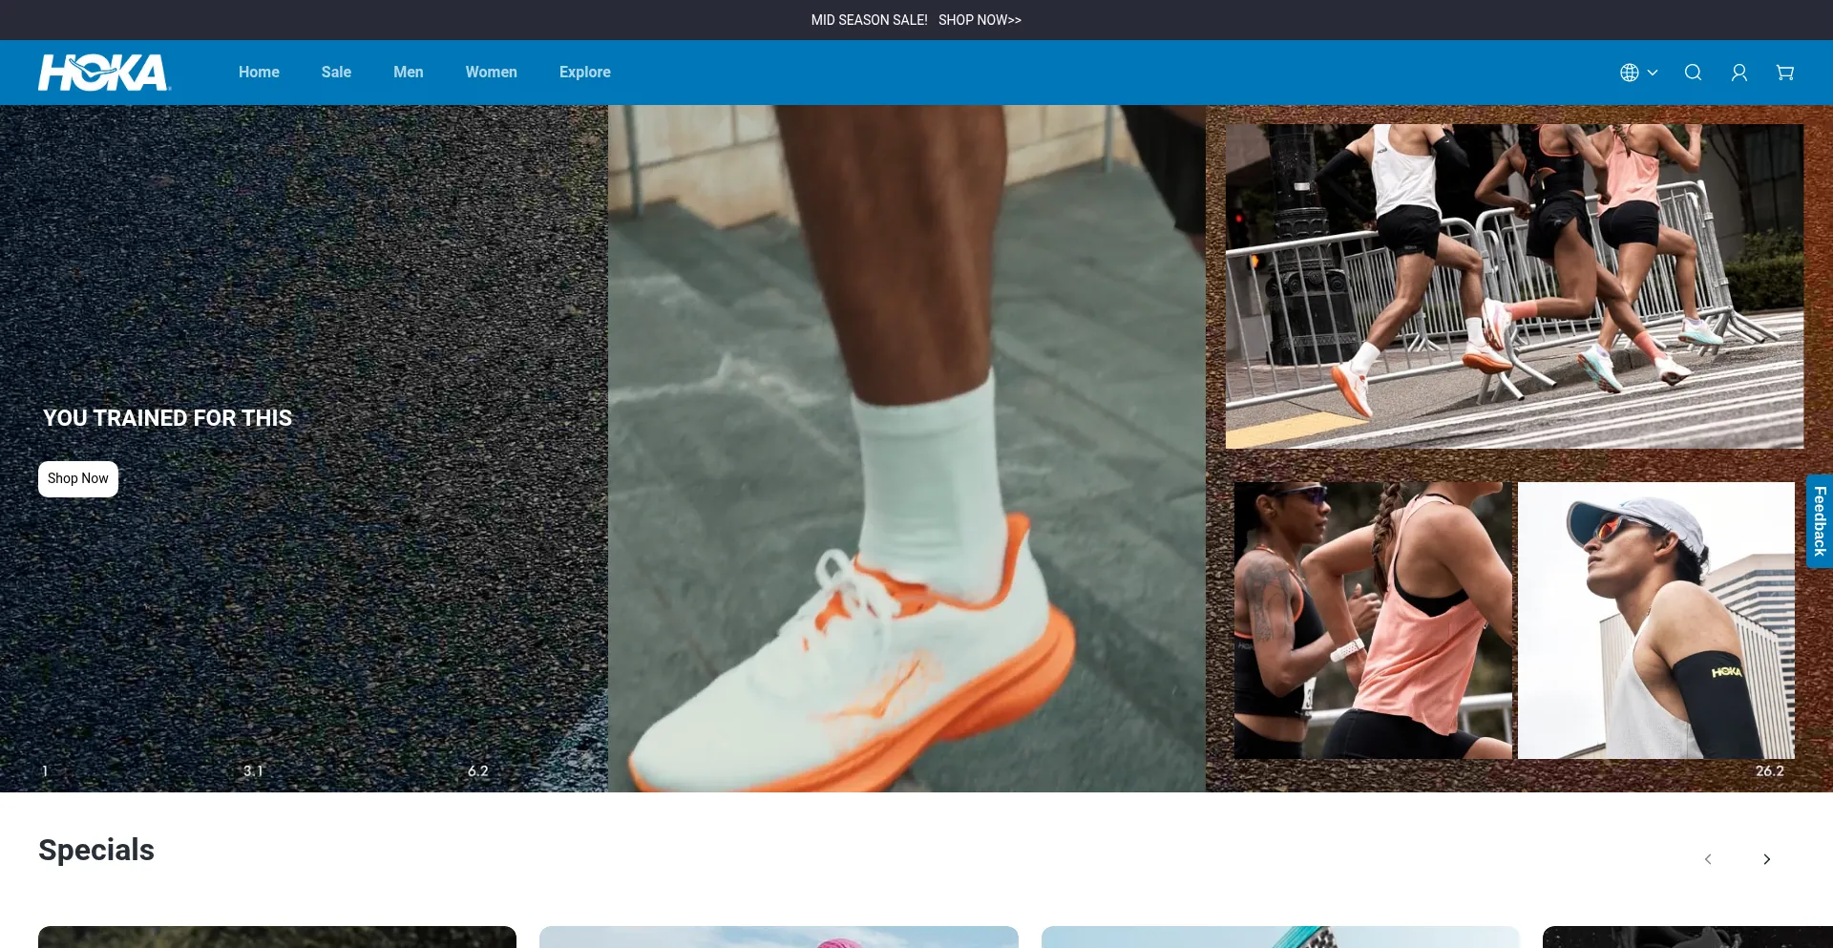The width and height of the screenshot is (1833, 948).
Task: Click the Shop Now hero button
Action: 78,478
